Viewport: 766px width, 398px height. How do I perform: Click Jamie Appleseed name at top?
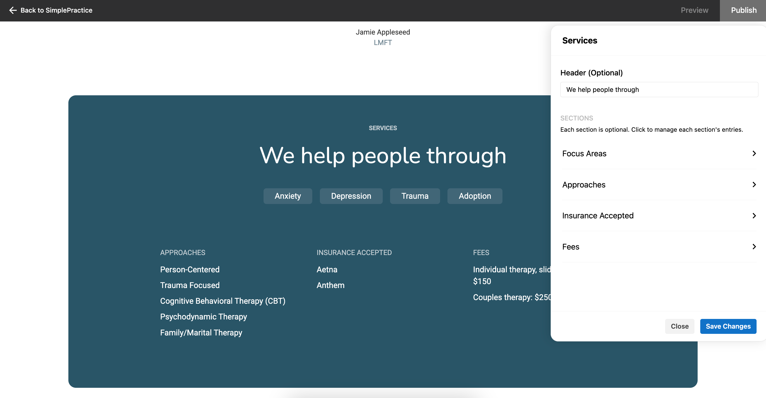click(383, 32)
